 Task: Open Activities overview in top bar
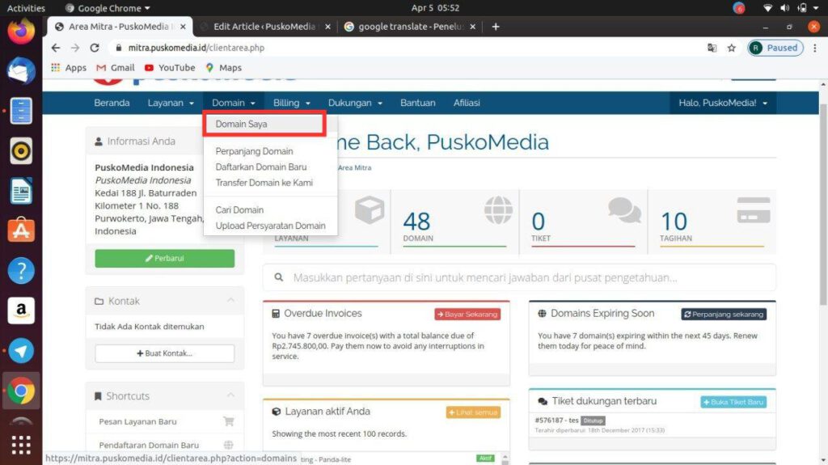[26, 8]
